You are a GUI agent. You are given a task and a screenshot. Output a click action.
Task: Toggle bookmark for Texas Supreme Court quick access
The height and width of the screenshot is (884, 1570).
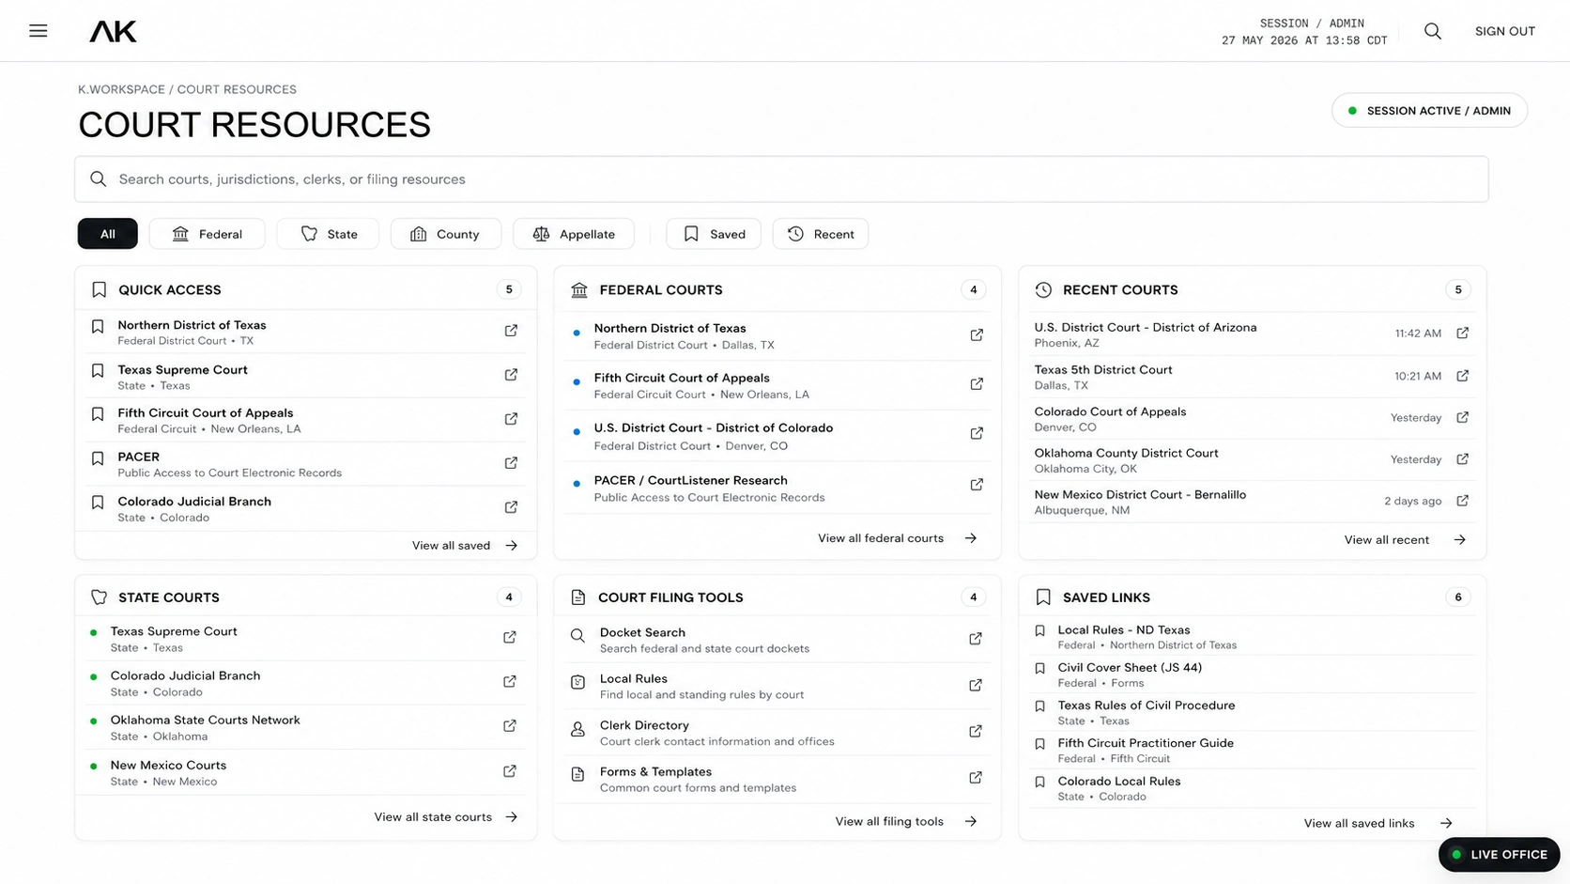coord(98,371)
